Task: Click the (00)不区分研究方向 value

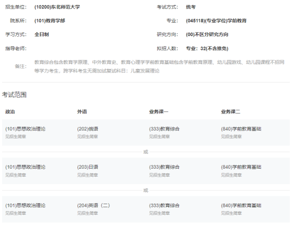Action: click(x=207, y=34)
